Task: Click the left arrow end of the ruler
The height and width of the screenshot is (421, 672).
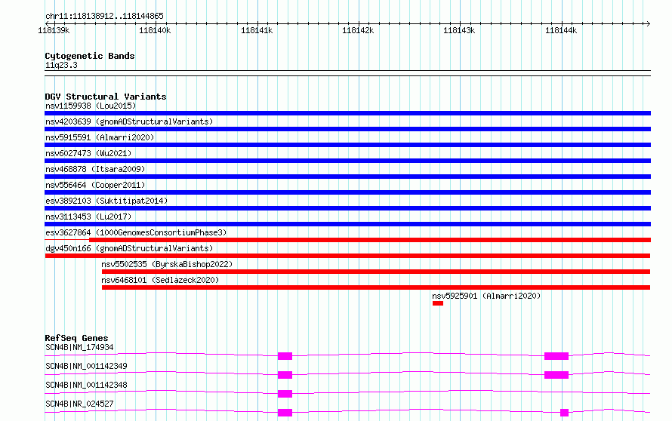Action: click(48, 23)
